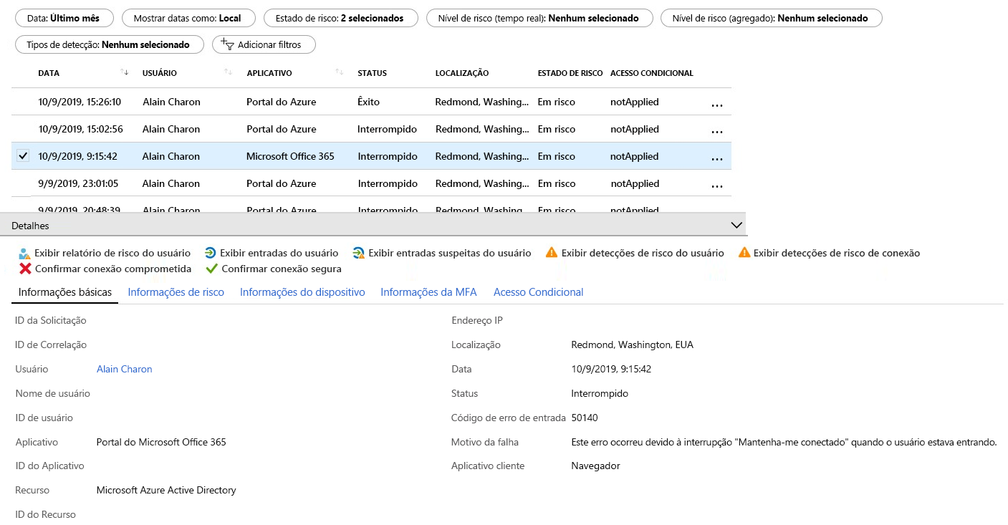Image resolution: width=1008 pixels, height=525 pixels.
Task: Uncheck the selected 9:15:42 row checkbox
Action: tap(23, 156)
